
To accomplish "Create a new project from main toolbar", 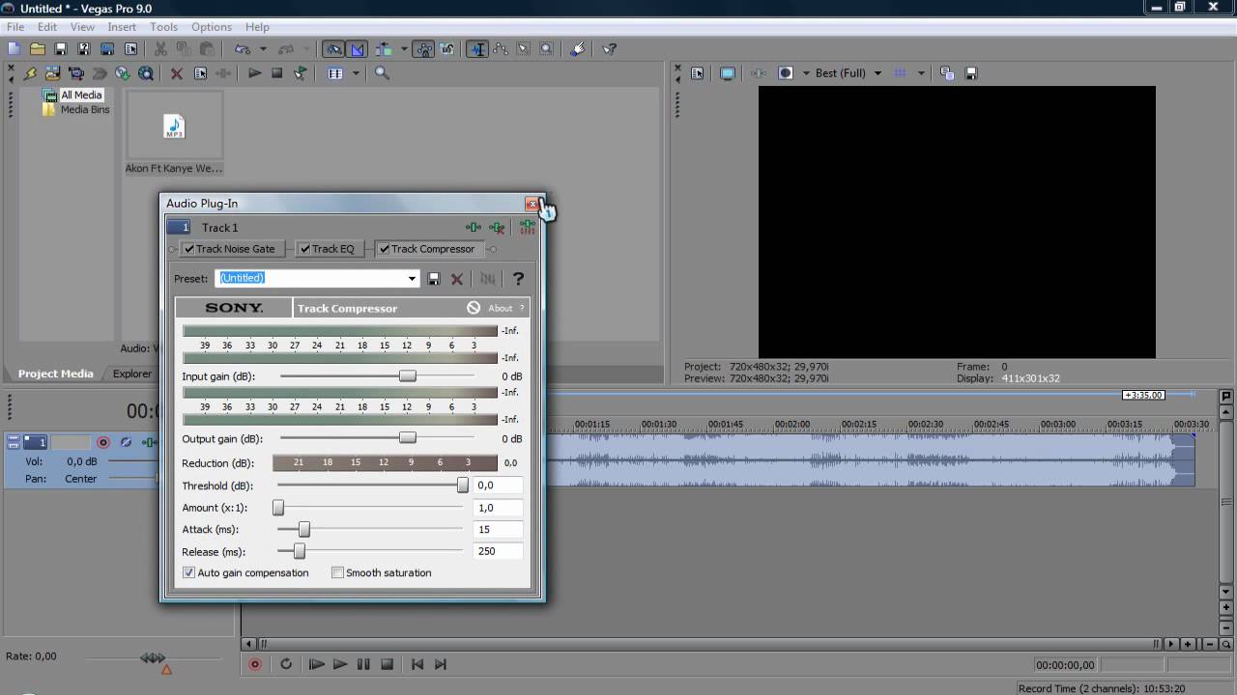I will (x=14, y=48).
